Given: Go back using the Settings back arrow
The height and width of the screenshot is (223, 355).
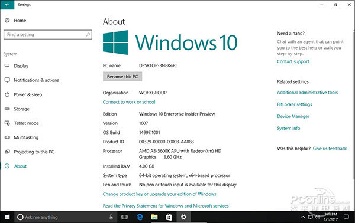Looking at the screenshot, I should click(7, 5).
